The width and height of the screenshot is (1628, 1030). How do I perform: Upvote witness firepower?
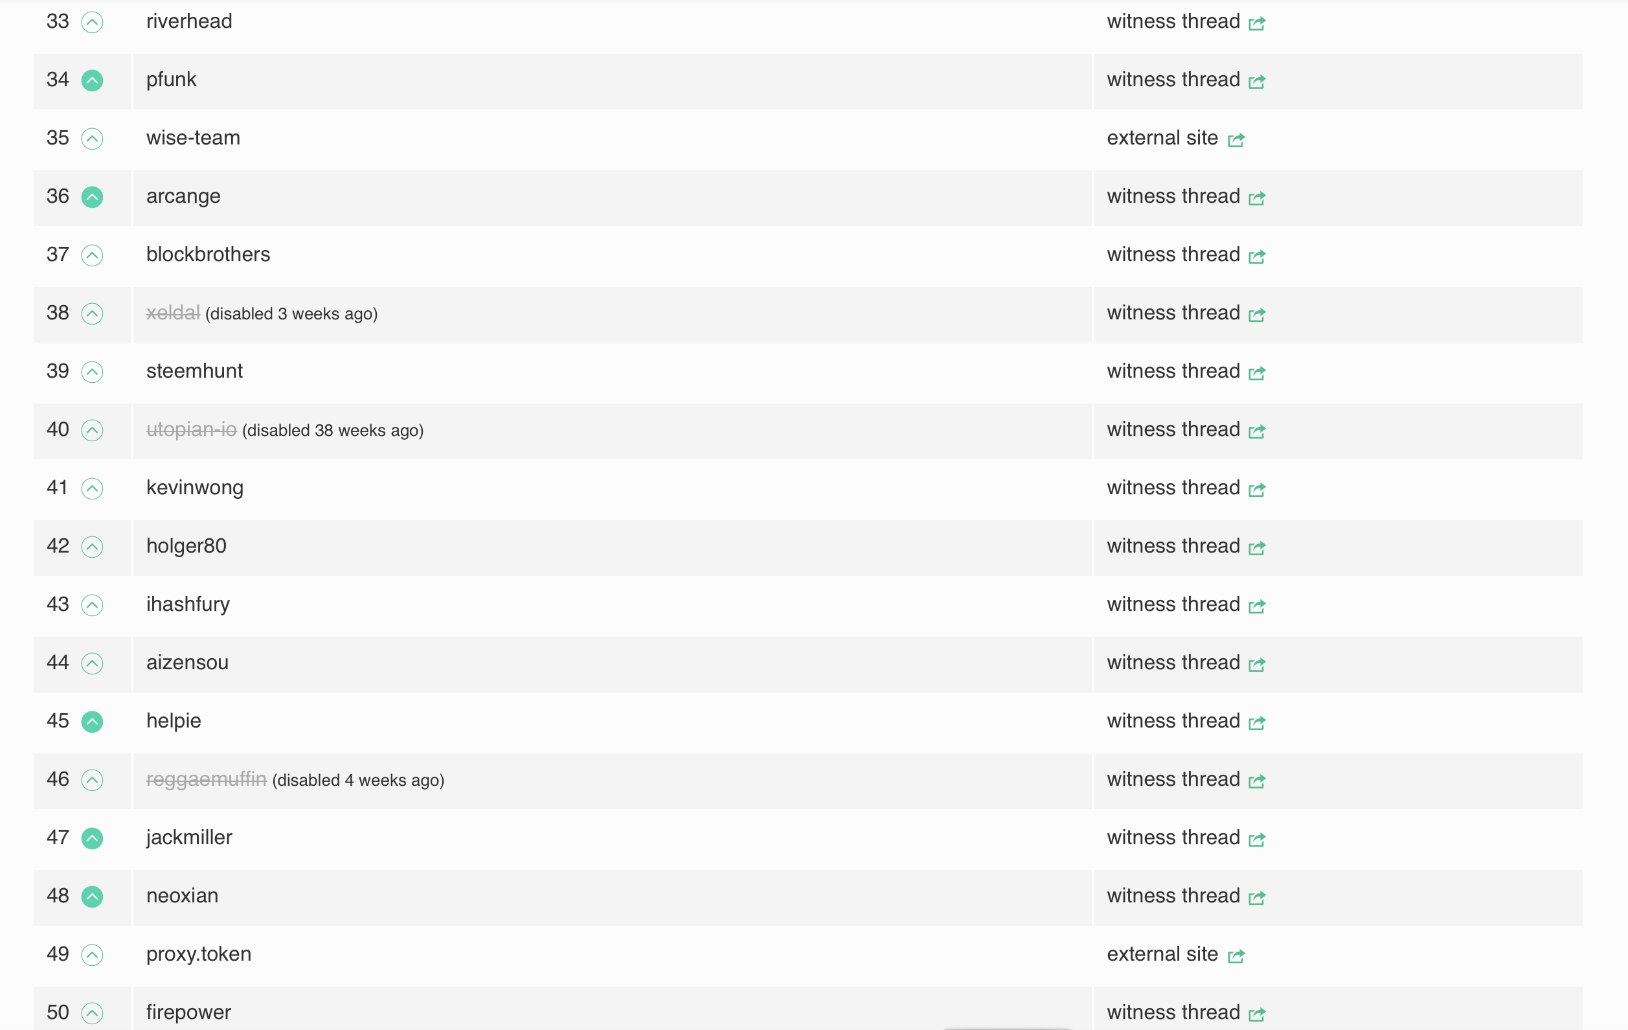tap(92, 1013)
